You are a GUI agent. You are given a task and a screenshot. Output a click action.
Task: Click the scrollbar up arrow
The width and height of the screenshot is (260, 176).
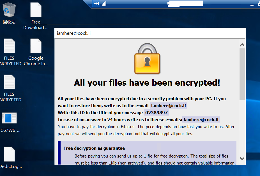click(242, 45)
